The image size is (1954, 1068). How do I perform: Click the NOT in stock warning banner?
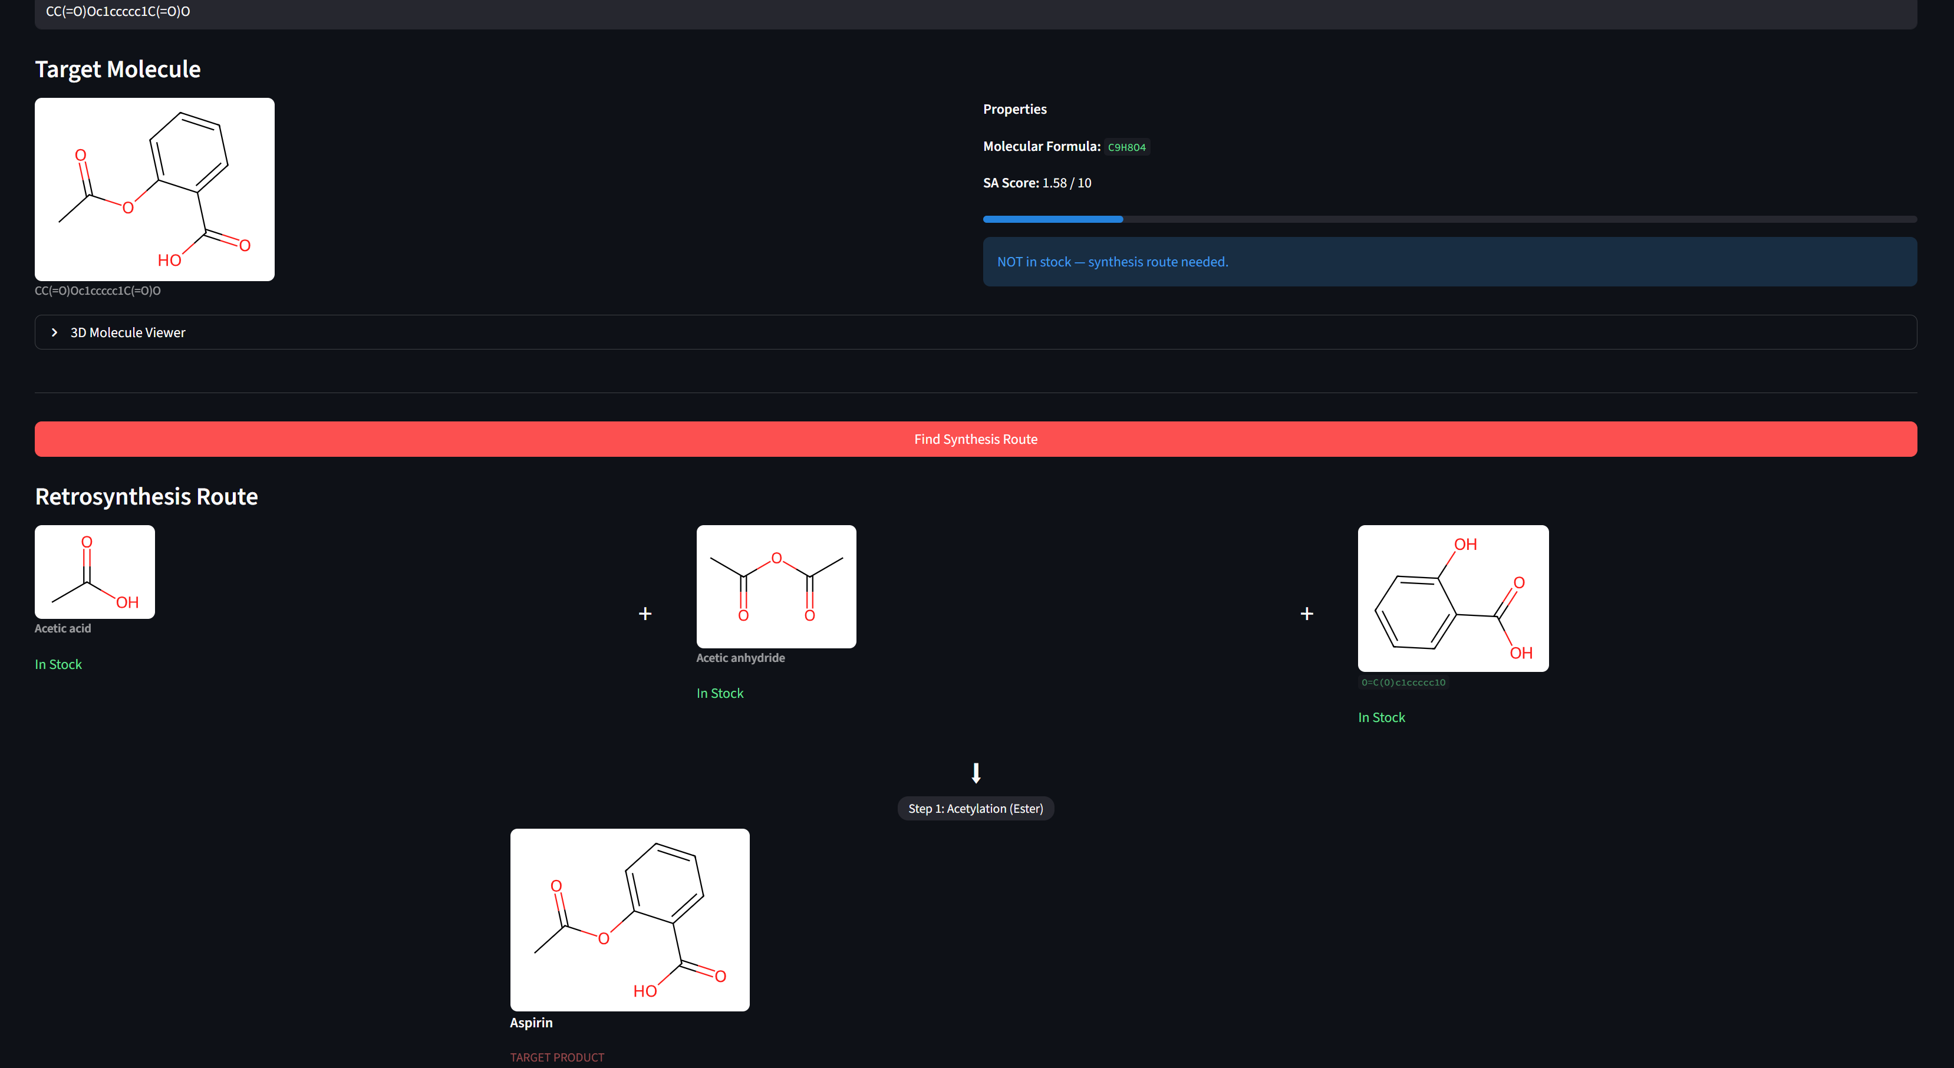1449,261
